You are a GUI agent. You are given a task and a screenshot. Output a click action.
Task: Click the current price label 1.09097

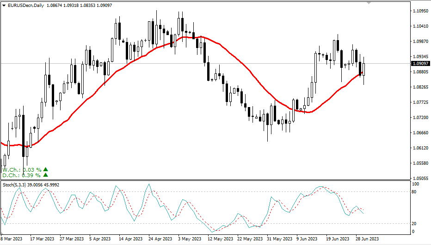(420, 64)
